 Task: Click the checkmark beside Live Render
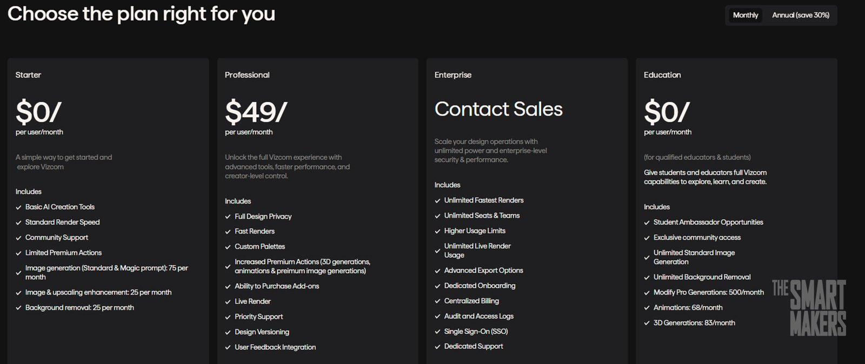(x=227, y=301)
